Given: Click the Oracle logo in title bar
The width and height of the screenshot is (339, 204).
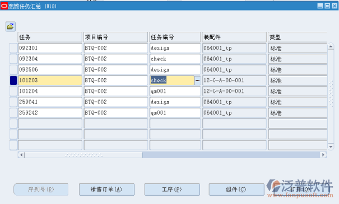Looking at the screenshot, I should [x=4, y=6].
